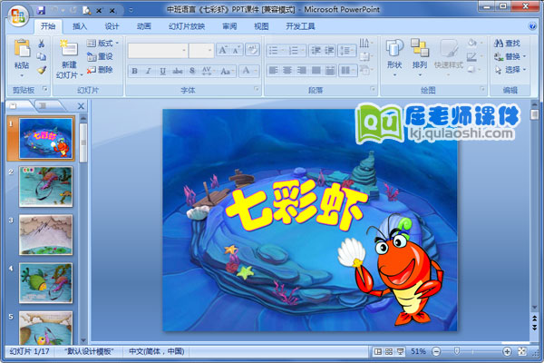
Task: Open font color dropdown
Action: pos(249,71)
